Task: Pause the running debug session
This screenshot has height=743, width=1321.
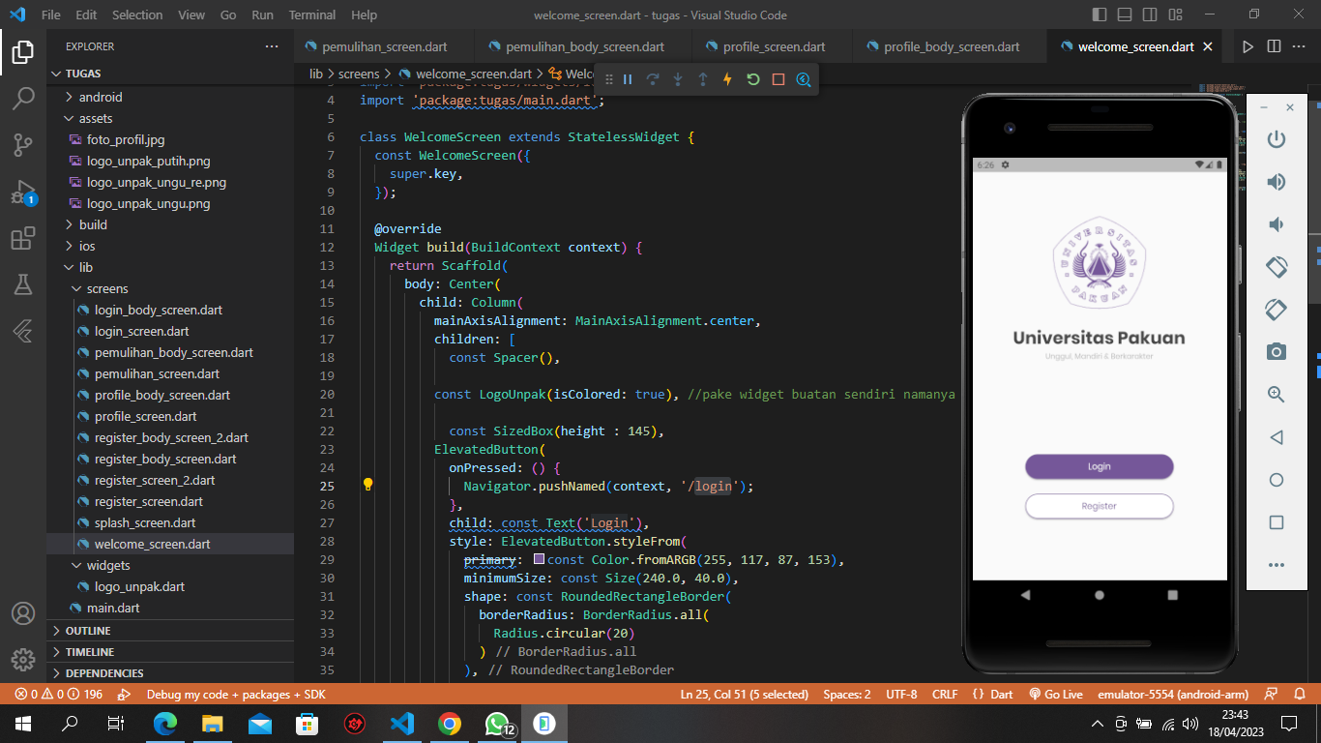Action: pos(628,79)
